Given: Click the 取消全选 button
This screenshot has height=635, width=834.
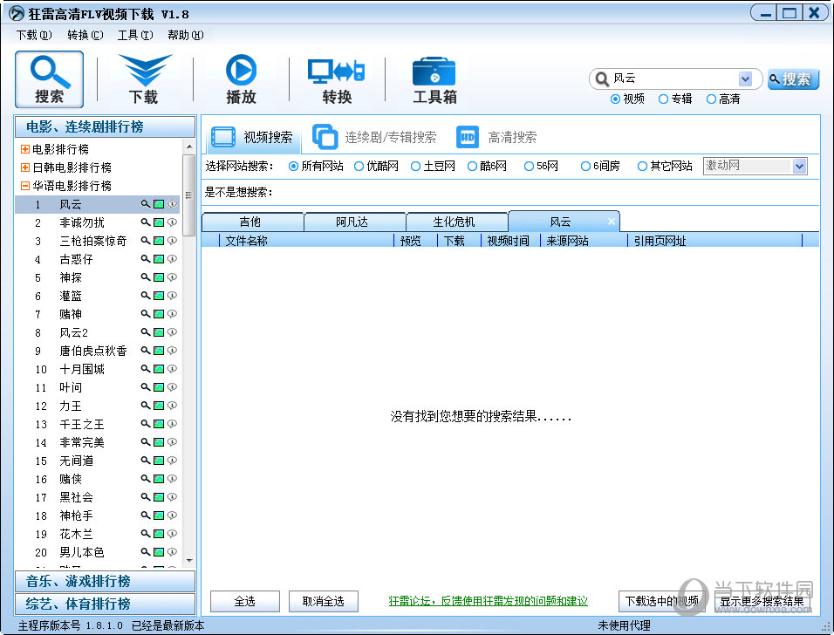Looking at the screenshot, I should (323, 602).
